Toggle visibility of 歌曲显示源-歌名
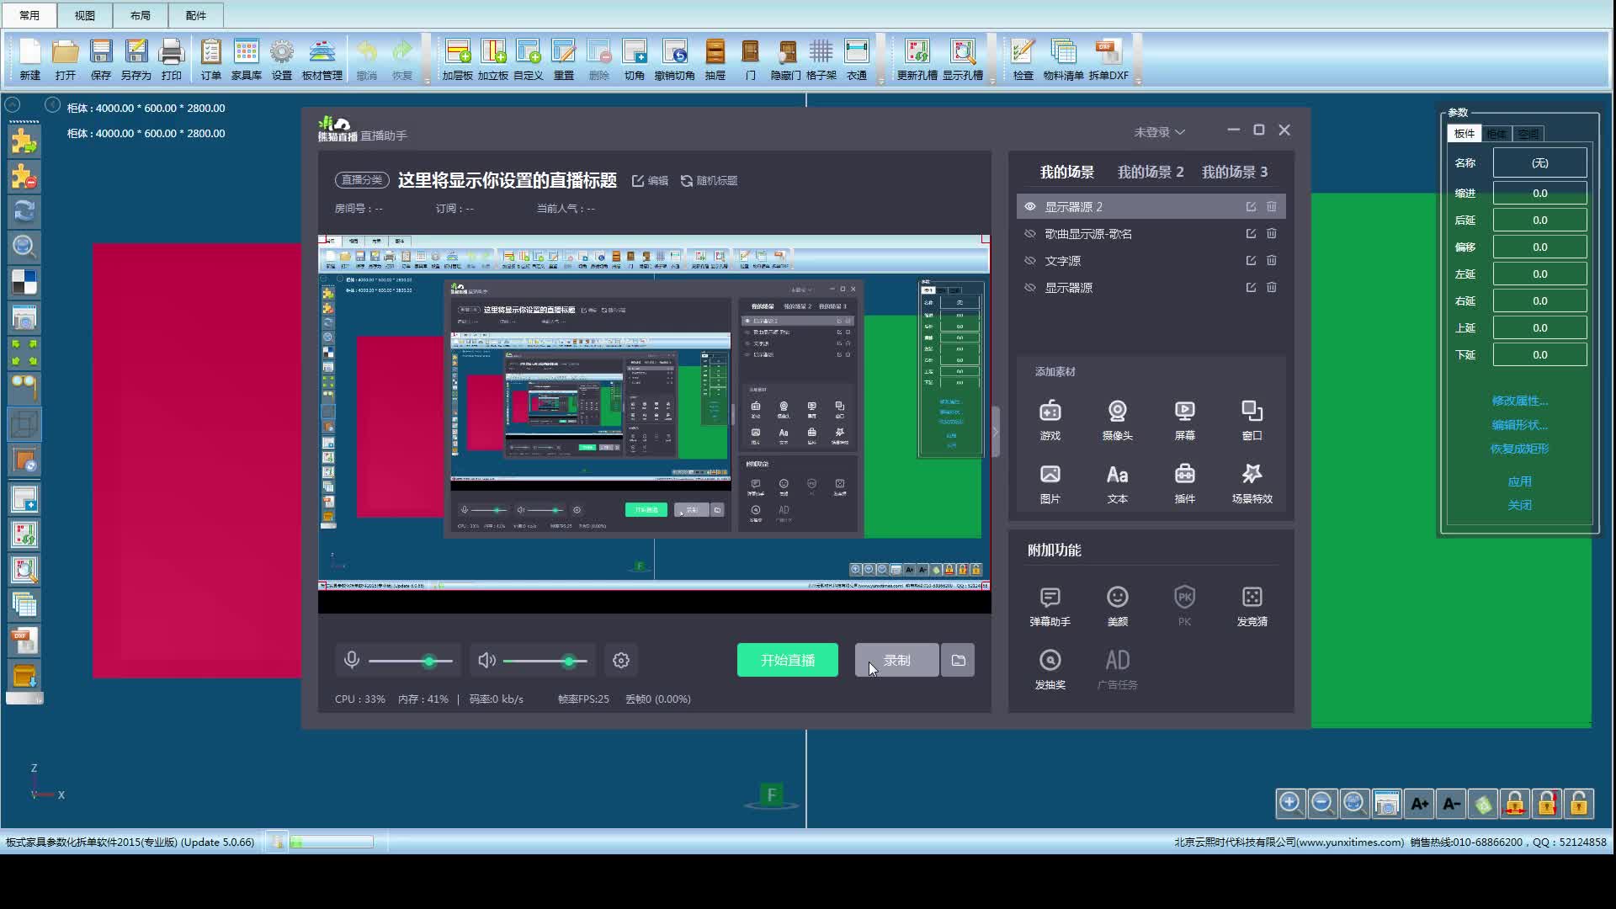The image size is (1616, 909). 1030,234
